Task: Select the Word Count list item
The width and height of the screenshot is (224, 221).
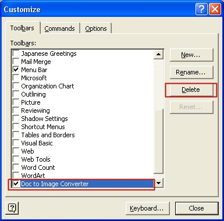Action: [38, 167]
